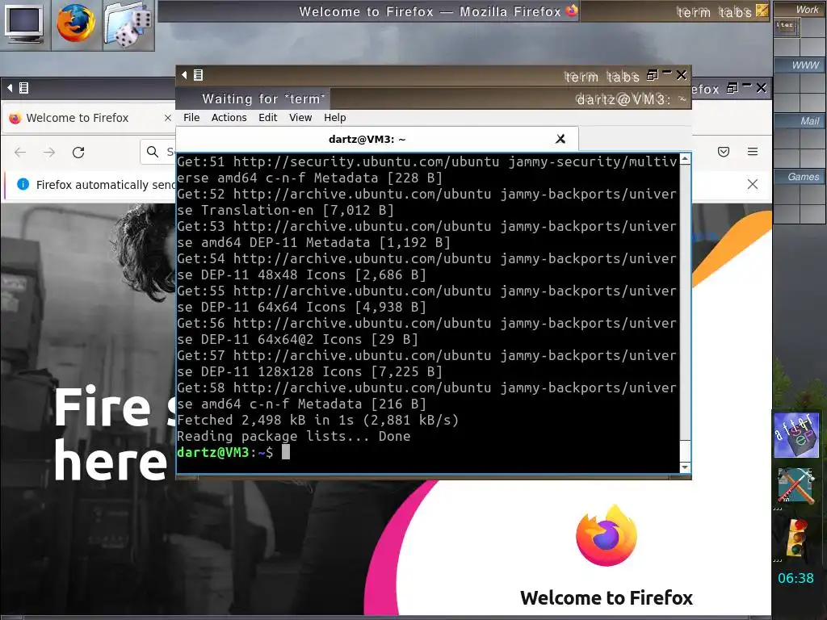
Task: Click the Get:51 security.ubuntu.com line
Action: [x=426, y=170]
